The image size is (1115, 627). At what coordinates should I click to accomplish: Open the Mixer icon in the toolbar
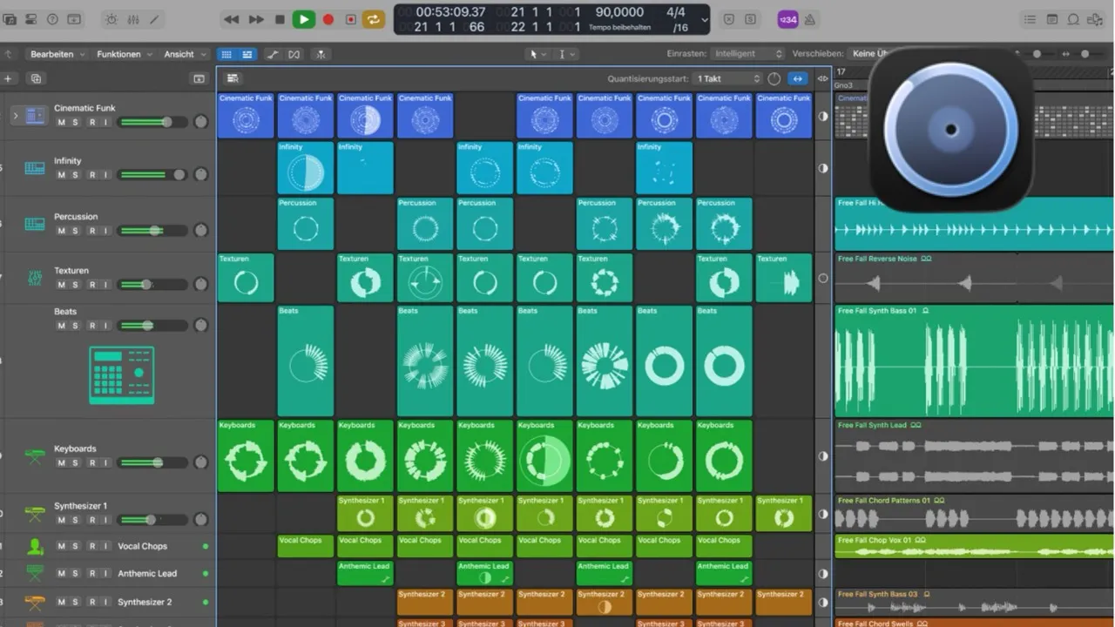(132, 18)
